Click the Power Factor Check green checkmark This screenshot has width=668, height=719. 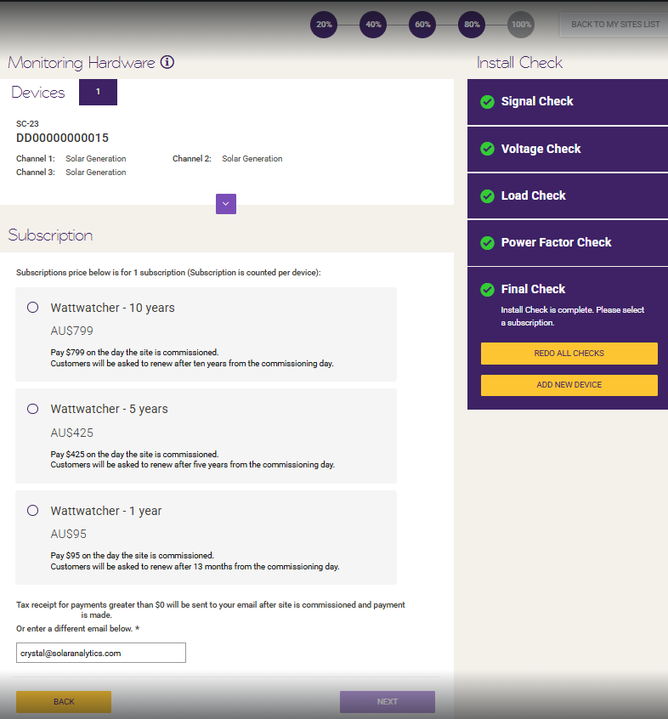pos(487,242)
